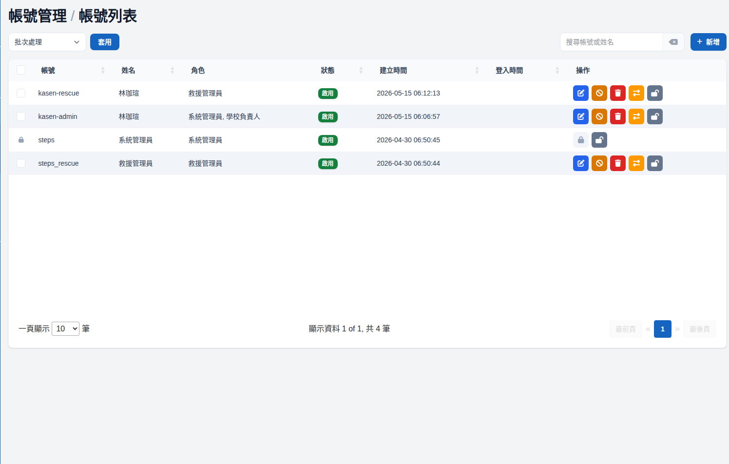Open the rows-per-page 10 dropdown
Viewport: 729px width, 464px height.
point(65,329)
